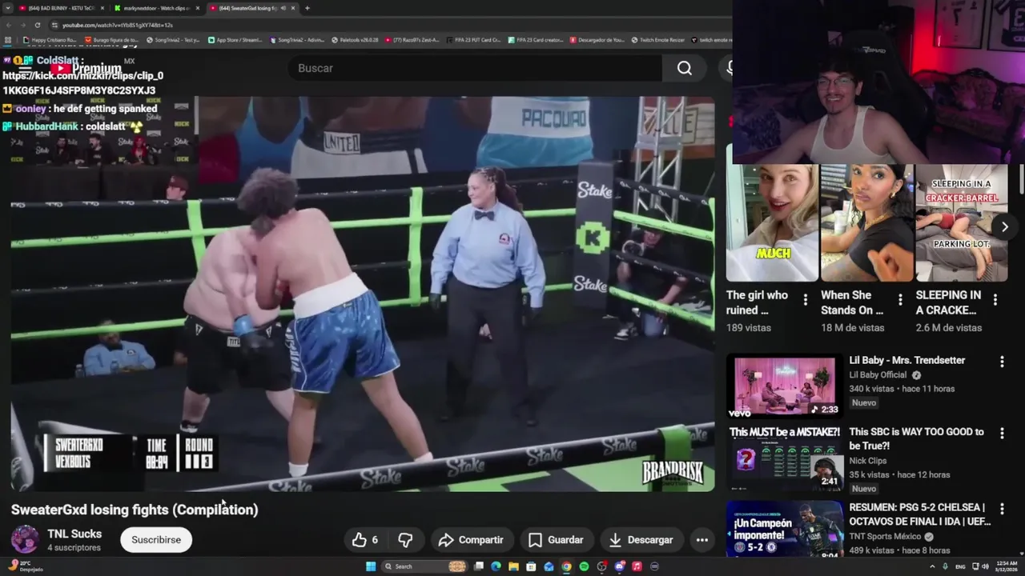Open Task View from the taskbar
This screenshot has width=1025, height=576.
(478, 566)
